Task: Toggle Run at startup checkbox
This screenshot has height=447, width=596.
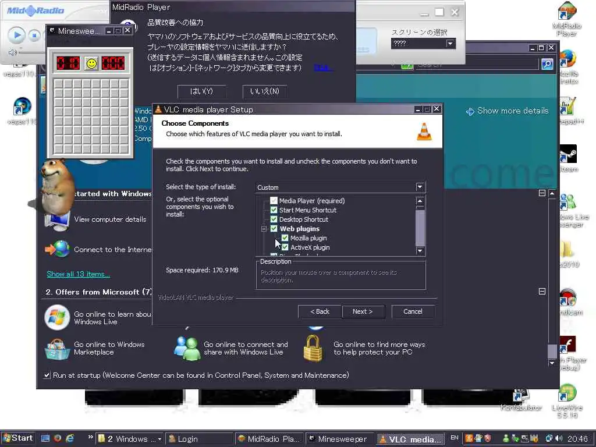Action: click(47, 375)
